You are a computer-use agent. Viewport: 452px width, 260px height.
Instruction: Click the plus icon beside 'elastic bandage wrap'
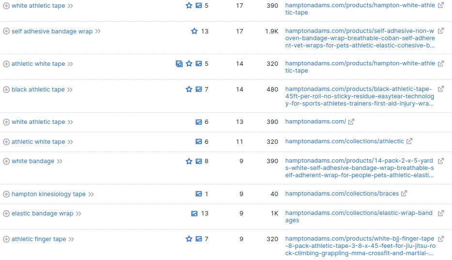[6, 214]
